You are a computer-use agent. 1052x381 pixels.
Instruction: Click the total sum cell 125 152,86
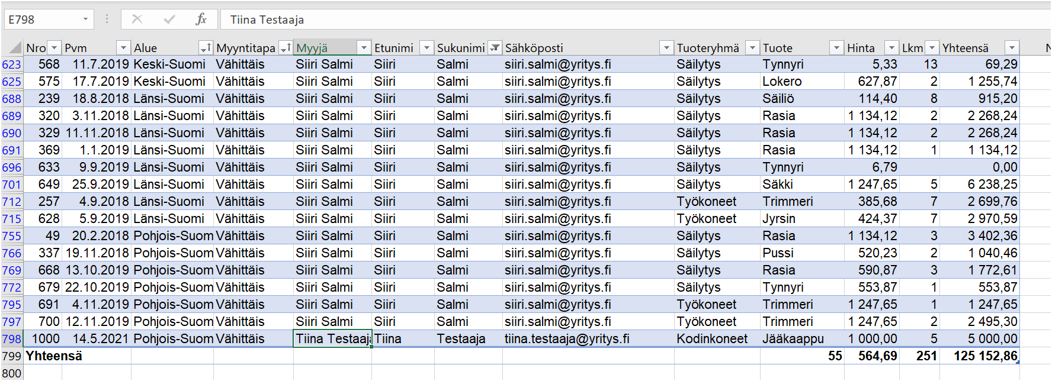point(979,356)
